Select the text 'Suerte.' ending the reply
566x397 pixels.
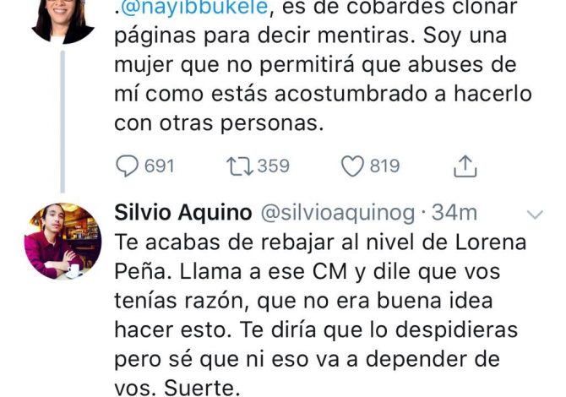(202, 389)
